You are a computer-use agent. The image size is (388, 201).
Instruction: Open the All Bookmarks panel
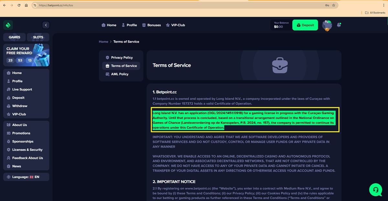(374, 12)
